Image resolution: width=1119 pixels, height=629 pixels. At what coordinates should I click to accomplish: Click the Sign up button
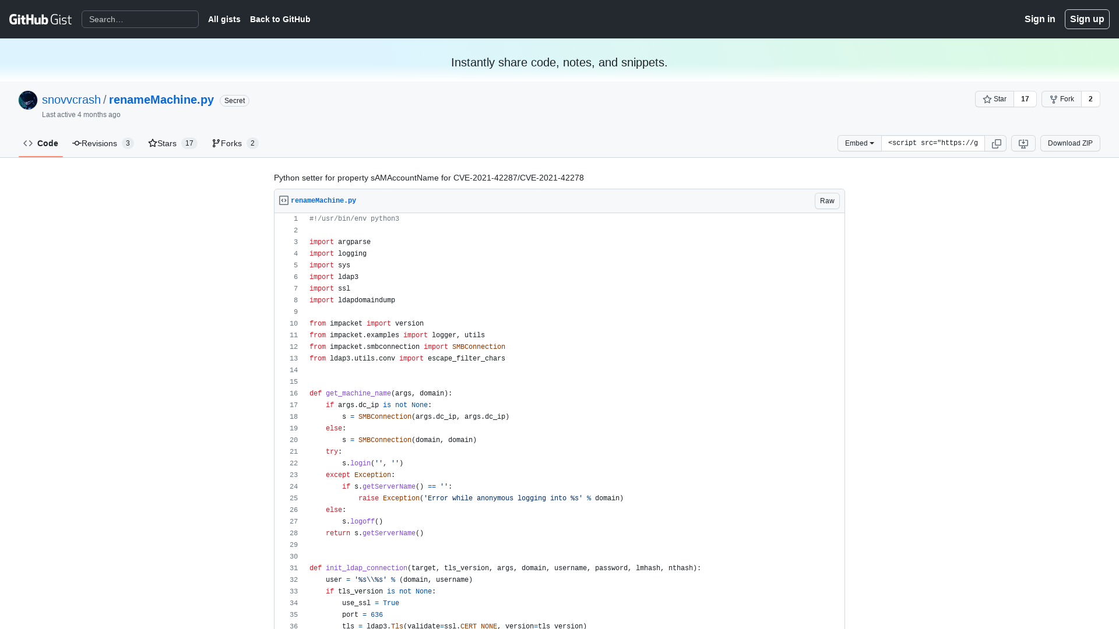click(x=1087, y=19)
